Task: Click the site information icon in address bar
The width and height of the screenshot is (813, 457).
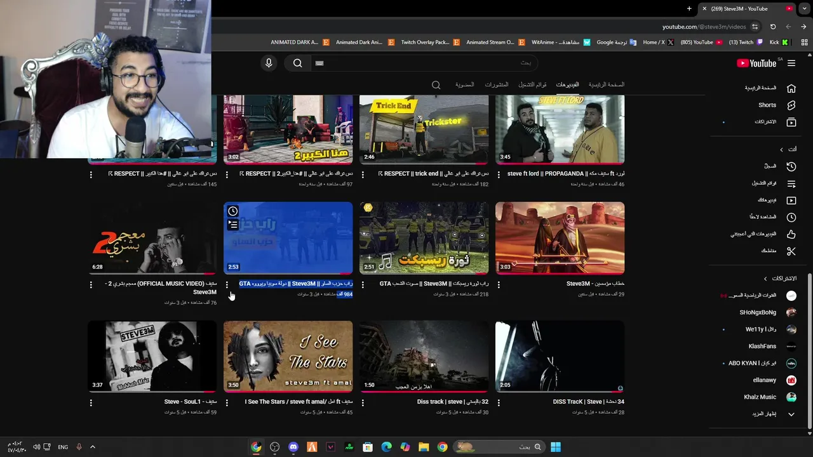Action: point(755,27)
